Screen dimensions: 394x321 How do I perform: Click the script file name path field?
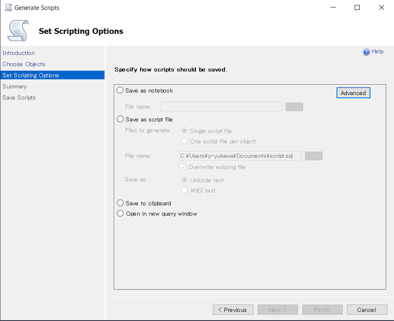(x=240, y=156)
